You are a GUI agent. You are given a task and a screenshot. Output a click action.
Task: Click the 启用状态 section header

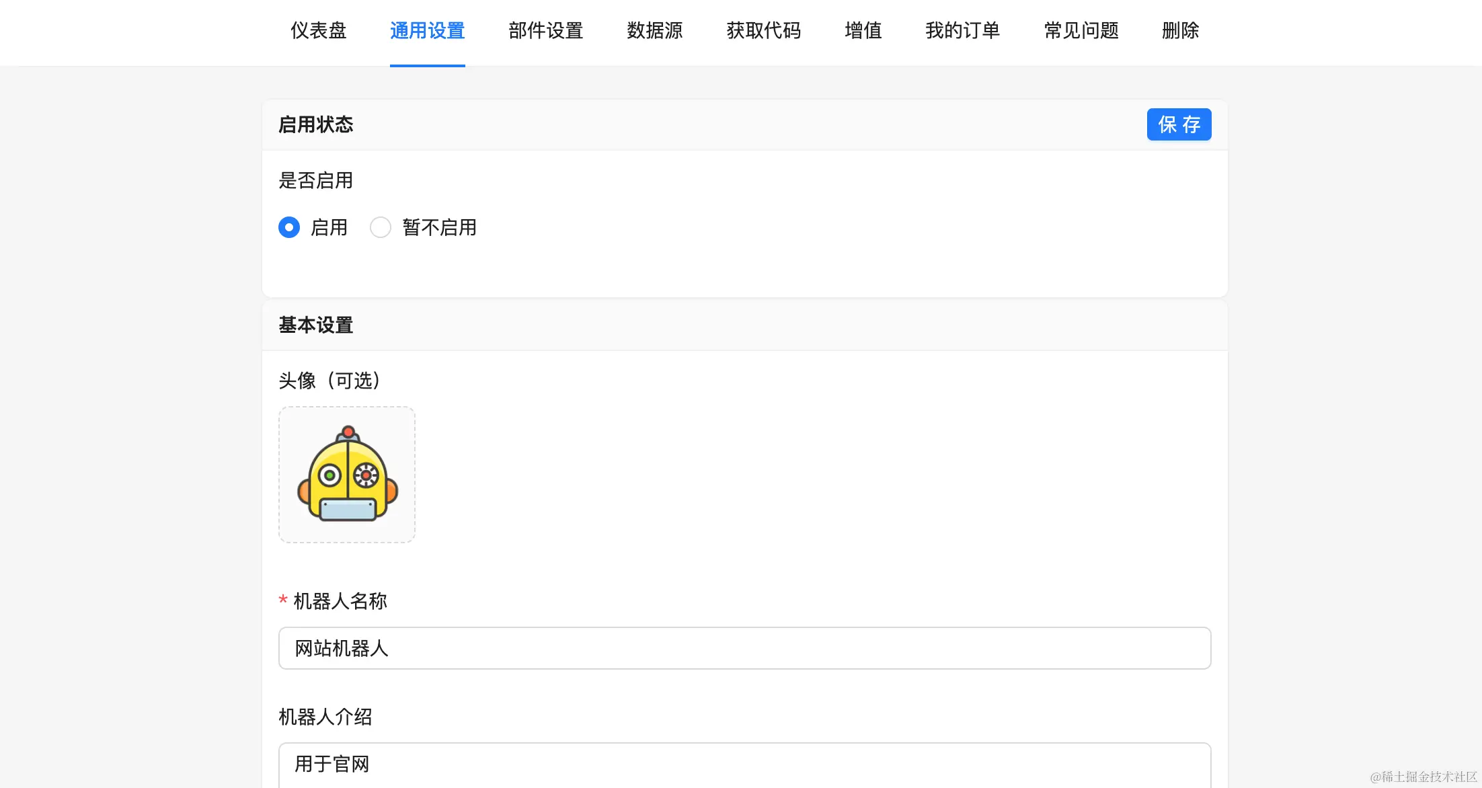pos(315,124)
